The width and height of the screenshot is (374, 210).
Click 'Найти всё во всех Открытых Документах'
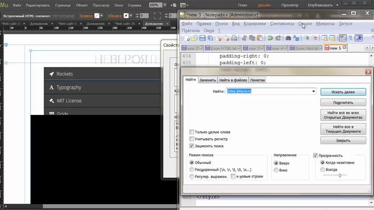tap(343, 115)
